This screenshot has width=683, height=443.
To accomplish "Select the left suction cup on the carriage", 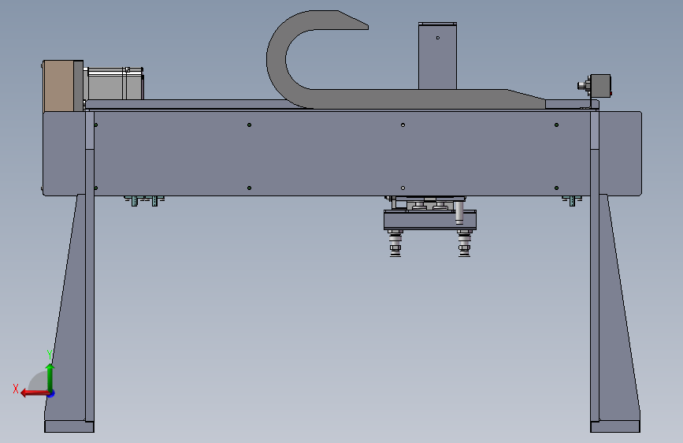I will click(395, 244).
